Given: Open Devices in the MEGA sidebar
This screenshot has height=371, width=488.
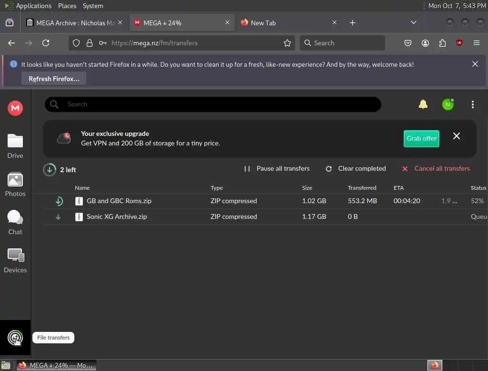Looking at the screenshot, I should (15, 261).
